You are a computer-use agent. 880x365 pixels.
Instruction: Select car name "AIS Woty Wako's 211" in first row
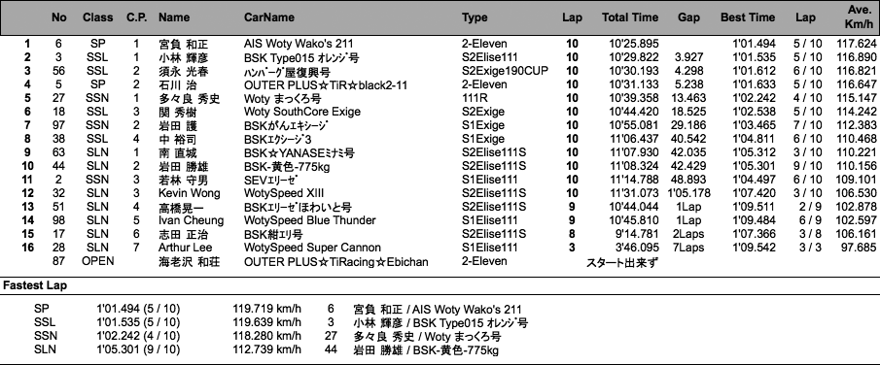tap(299, 44)
